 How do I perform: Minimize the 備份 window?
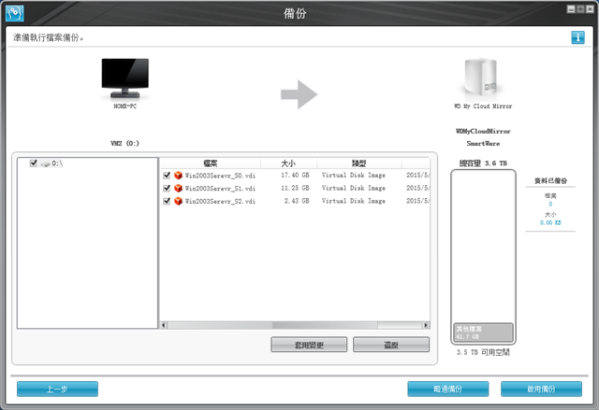point(571,8)
